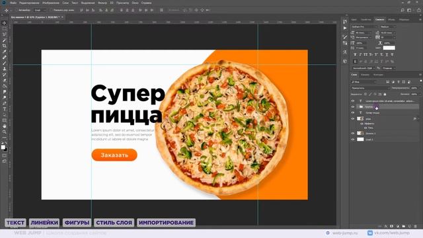Viewport: 423px width, 238px height.
Task: Hide the Супер пицца text layer
Action: pyautogui.click(x=352, y=113)
